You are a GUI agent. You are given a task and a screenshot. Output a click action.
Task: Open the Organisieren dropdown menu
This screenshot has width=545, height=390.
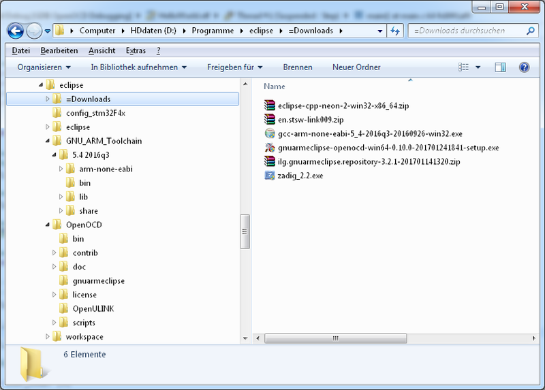(44, 67)
